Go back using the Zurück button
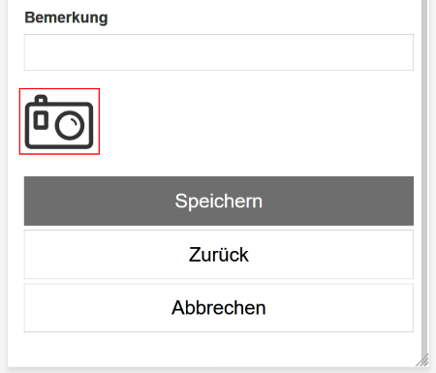This screenshot has width=436, height=373. (219, 255)
